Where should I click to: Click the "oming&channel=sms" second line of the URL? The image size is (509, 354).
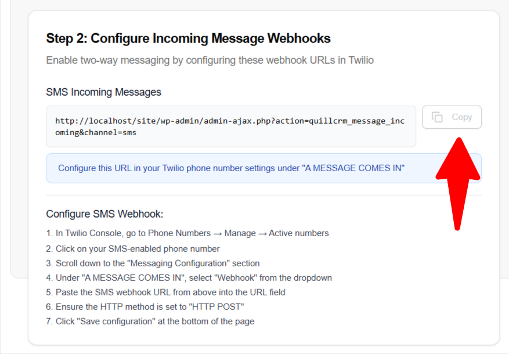(x=96, y=132)
